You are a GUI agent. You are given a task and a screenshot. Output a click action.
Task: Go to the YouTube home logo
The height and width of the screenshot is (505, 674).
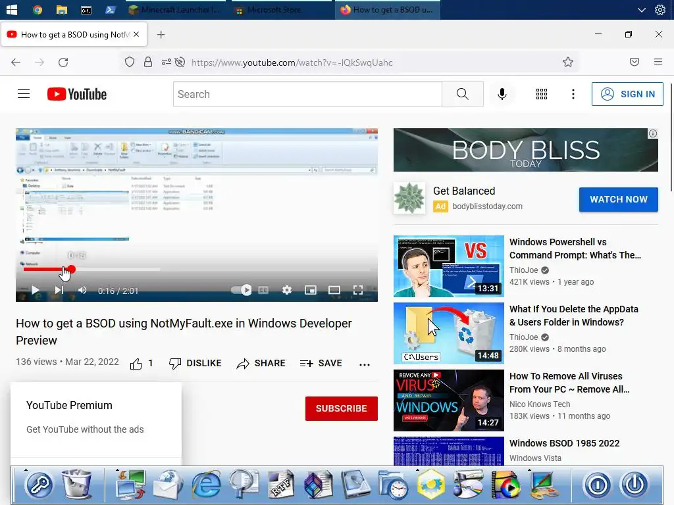(x=77, y=94)
